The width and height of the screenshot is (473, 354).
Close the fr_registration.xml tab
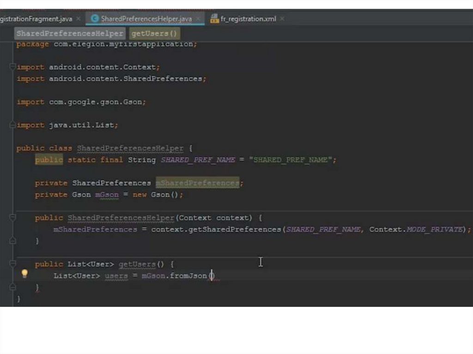282,18
